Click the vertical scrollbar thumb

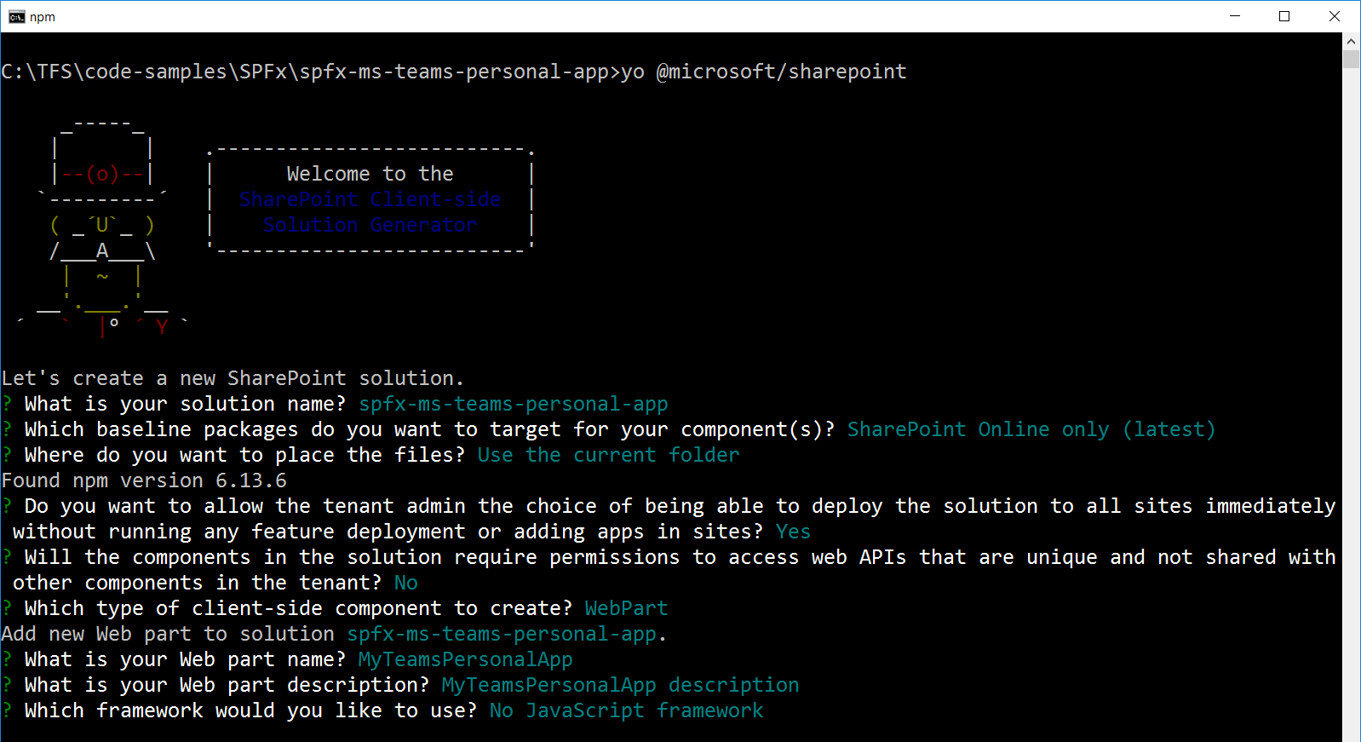point(1351,59)
